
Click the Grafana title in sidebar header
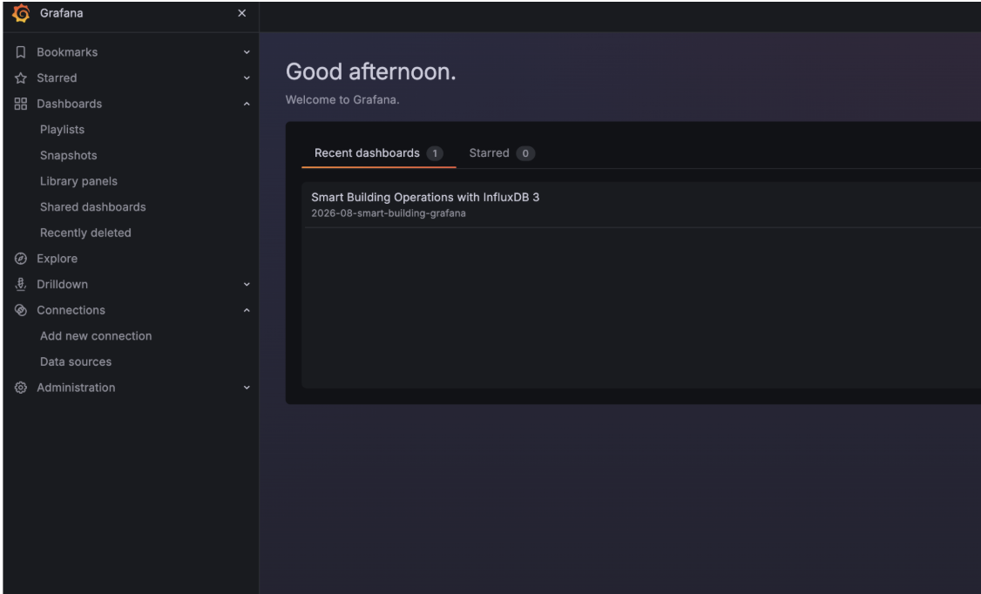(61, 13)
